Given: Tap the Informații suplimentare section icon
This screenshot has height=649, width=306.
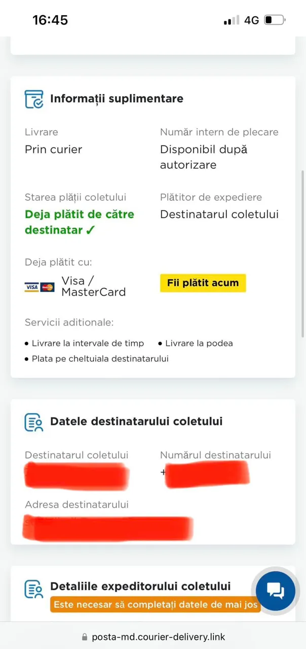Looking at the screenshot, I should point(34,99).
